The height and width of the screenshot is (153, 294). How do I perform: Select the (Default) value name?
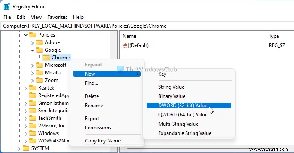(x=139, y=45)
